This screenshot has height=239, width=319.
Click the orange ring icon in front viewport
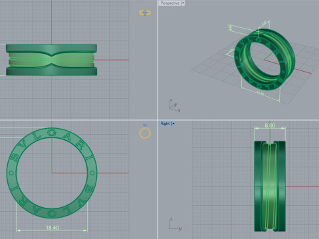pos(145,131)
